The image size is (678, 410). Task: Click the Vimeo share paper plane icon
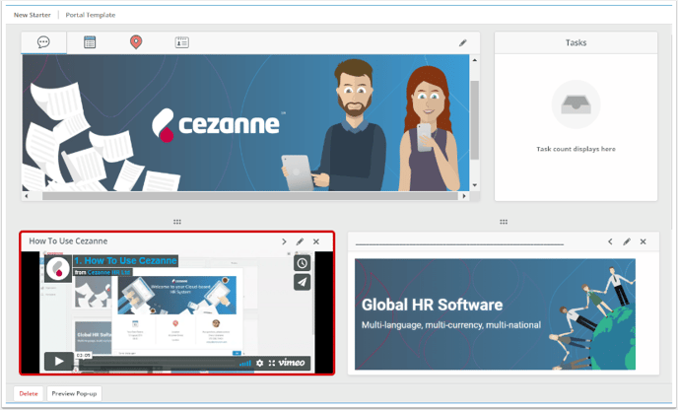pos(303,283)
